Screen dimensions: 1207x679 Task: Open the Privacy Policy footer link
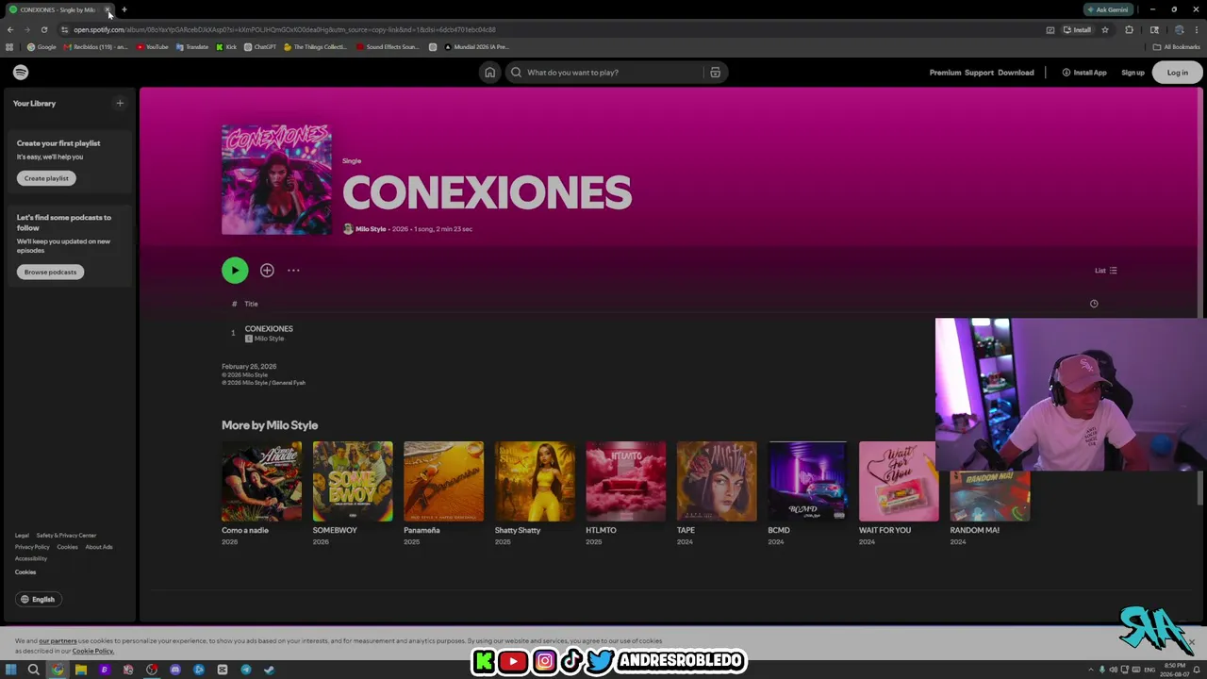(x=32, y=547)
